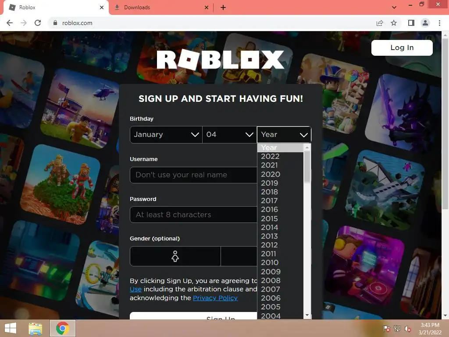This screenshot has width=449, height=337.
Task: Click year list scrollbar up arrow
Action: tap(307, 147)
